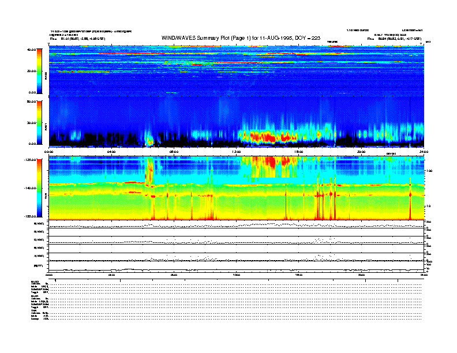Click the -155.00 color scale label
The height and width of the screenshot is (353, 457).
pos(30,216)
